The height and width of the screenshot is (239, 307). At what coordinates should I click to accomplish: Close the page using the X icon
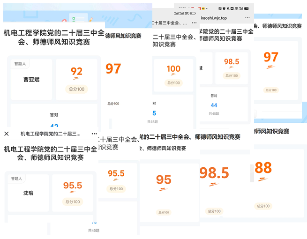pos(7,134)
